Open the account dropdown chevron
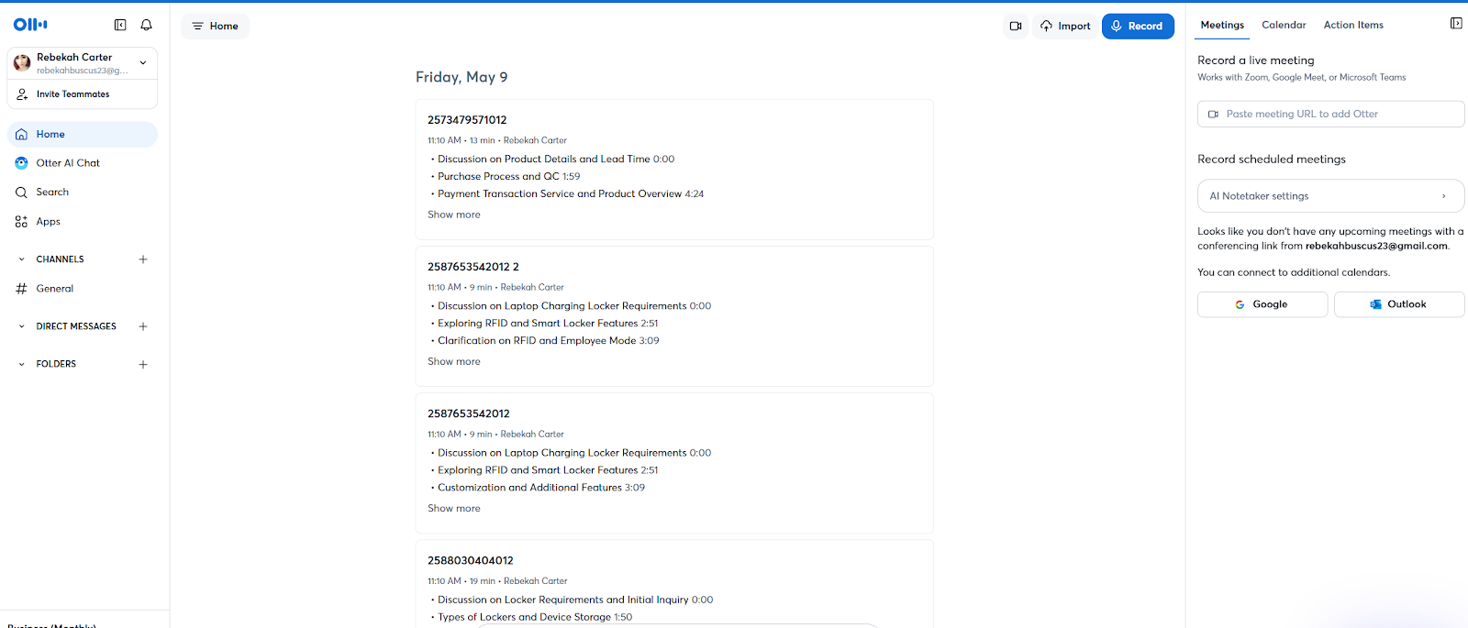This screenshot has width=1468, height=628. point(143,62)
